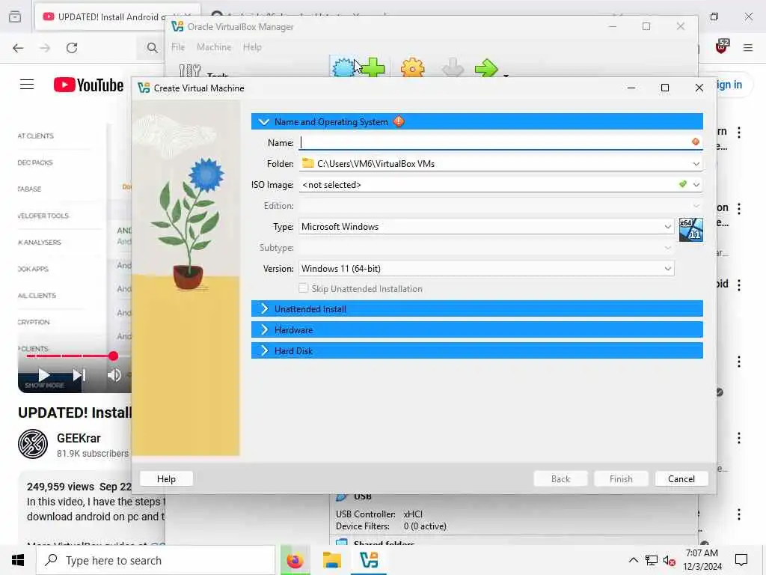The image size is (766, 575).
Task: Open VirtualBox Settings gear icon
Action: (413, 68)
